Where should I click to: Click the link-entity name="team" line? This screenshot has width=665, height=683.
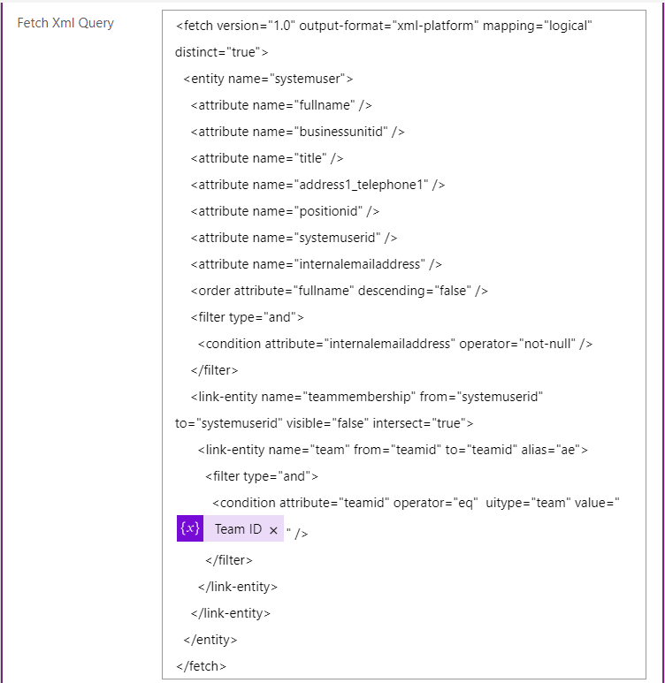(x=393, y=450)
